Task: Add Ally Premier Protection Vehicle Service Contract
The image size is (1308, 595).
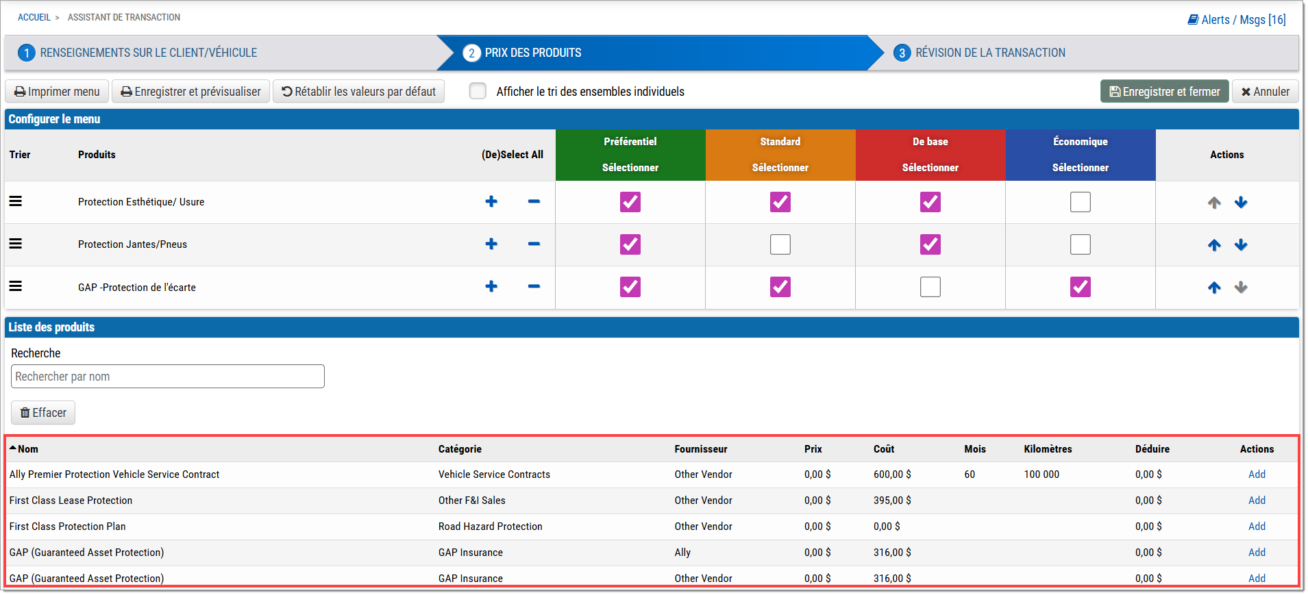Action: pos(1256,474)
